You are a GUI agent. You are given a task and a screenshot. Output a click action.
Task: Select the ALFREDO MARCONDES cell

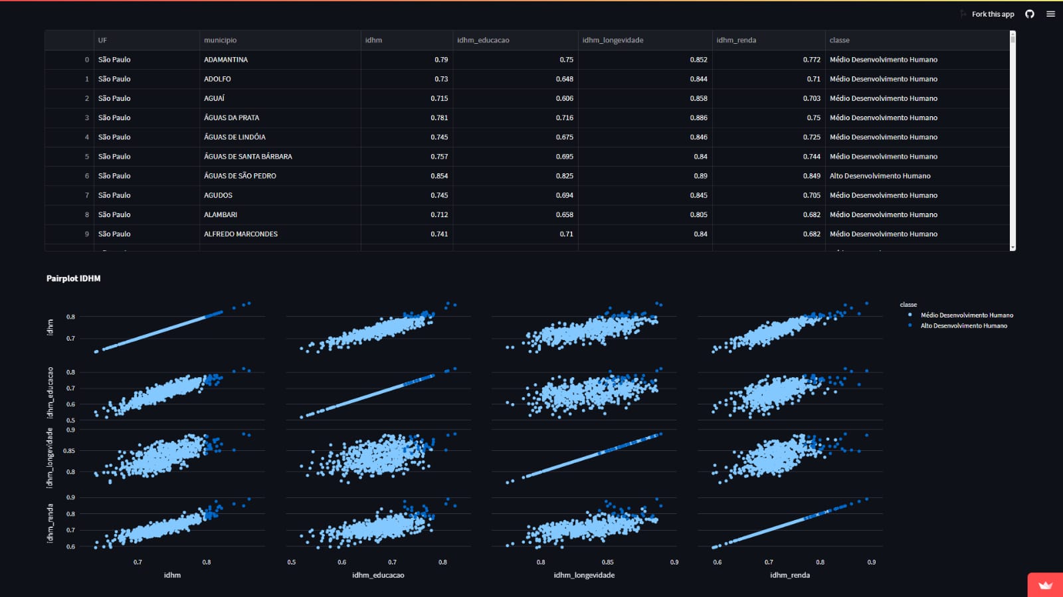[280, 234]
